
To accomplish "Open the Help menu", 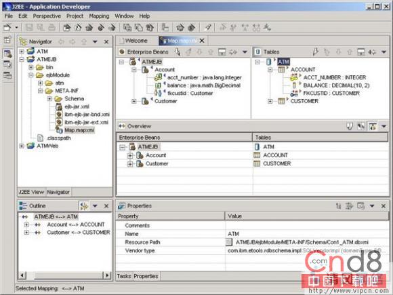I will 144,16.
